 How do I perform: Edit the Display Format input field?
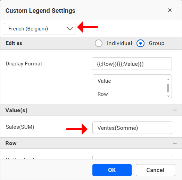132,64
